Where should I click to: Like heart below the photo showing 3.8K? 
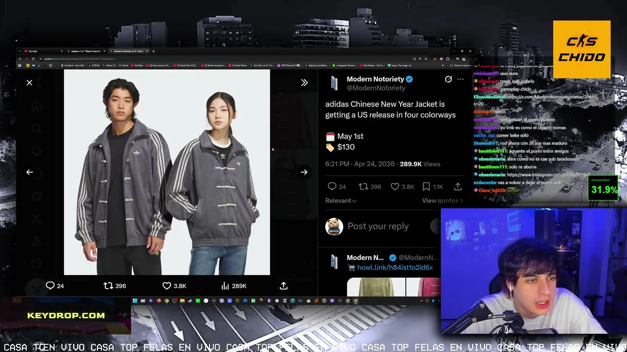coord(167,286)
